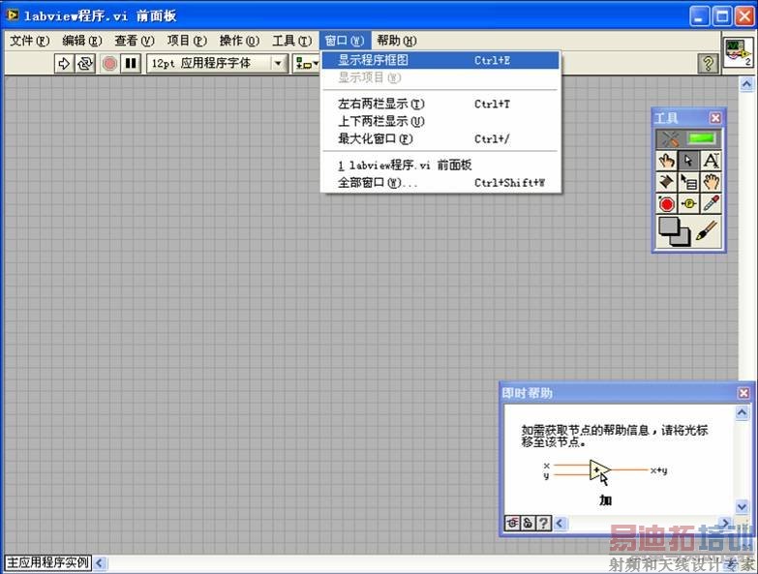Choose 显示程序框图 from the window menu
The width and height of the screenshot is (758, 574).
pyautogui.click(x=440, y=60)
